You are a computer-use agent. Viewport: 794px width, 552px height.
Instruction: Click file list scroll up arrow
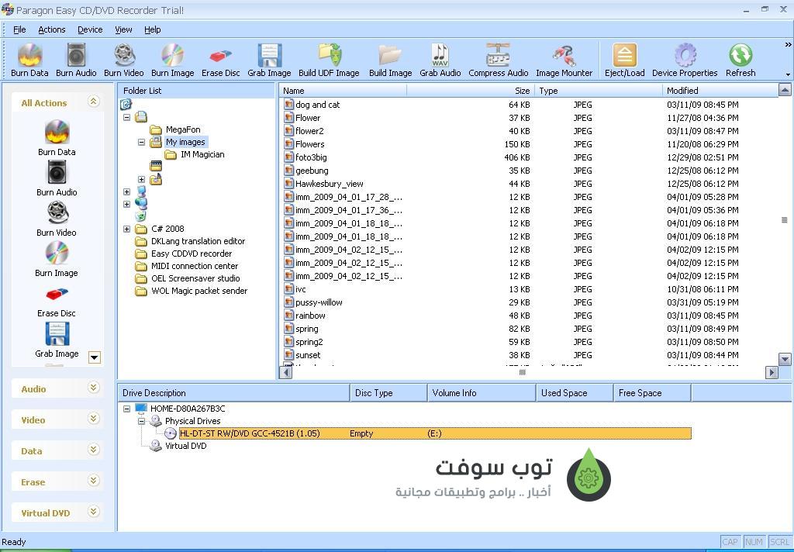pyautogui.click(x=785, y=91)
